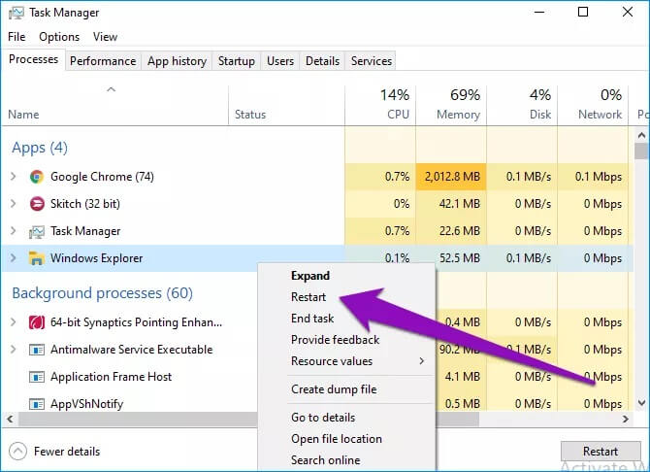Click the horizontal scrollbar left arrow
The height and width of the screenshot is (472, 650).
(x=11, y=419)
